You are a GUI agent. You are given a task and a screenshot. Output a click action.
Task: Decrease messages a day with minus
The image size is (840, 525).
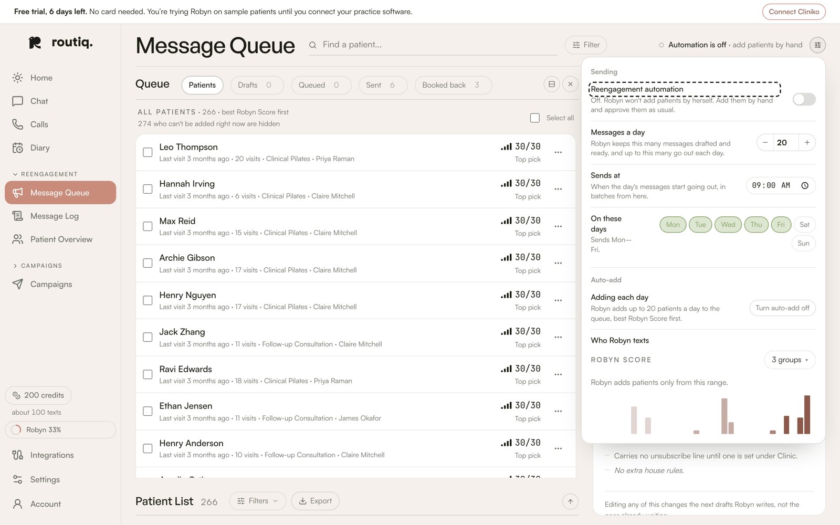point(765,142)
